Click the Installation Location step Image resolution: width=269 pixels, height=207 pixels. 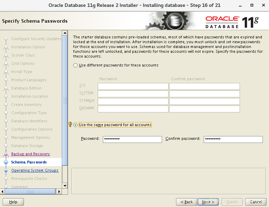tap(30, 97)
